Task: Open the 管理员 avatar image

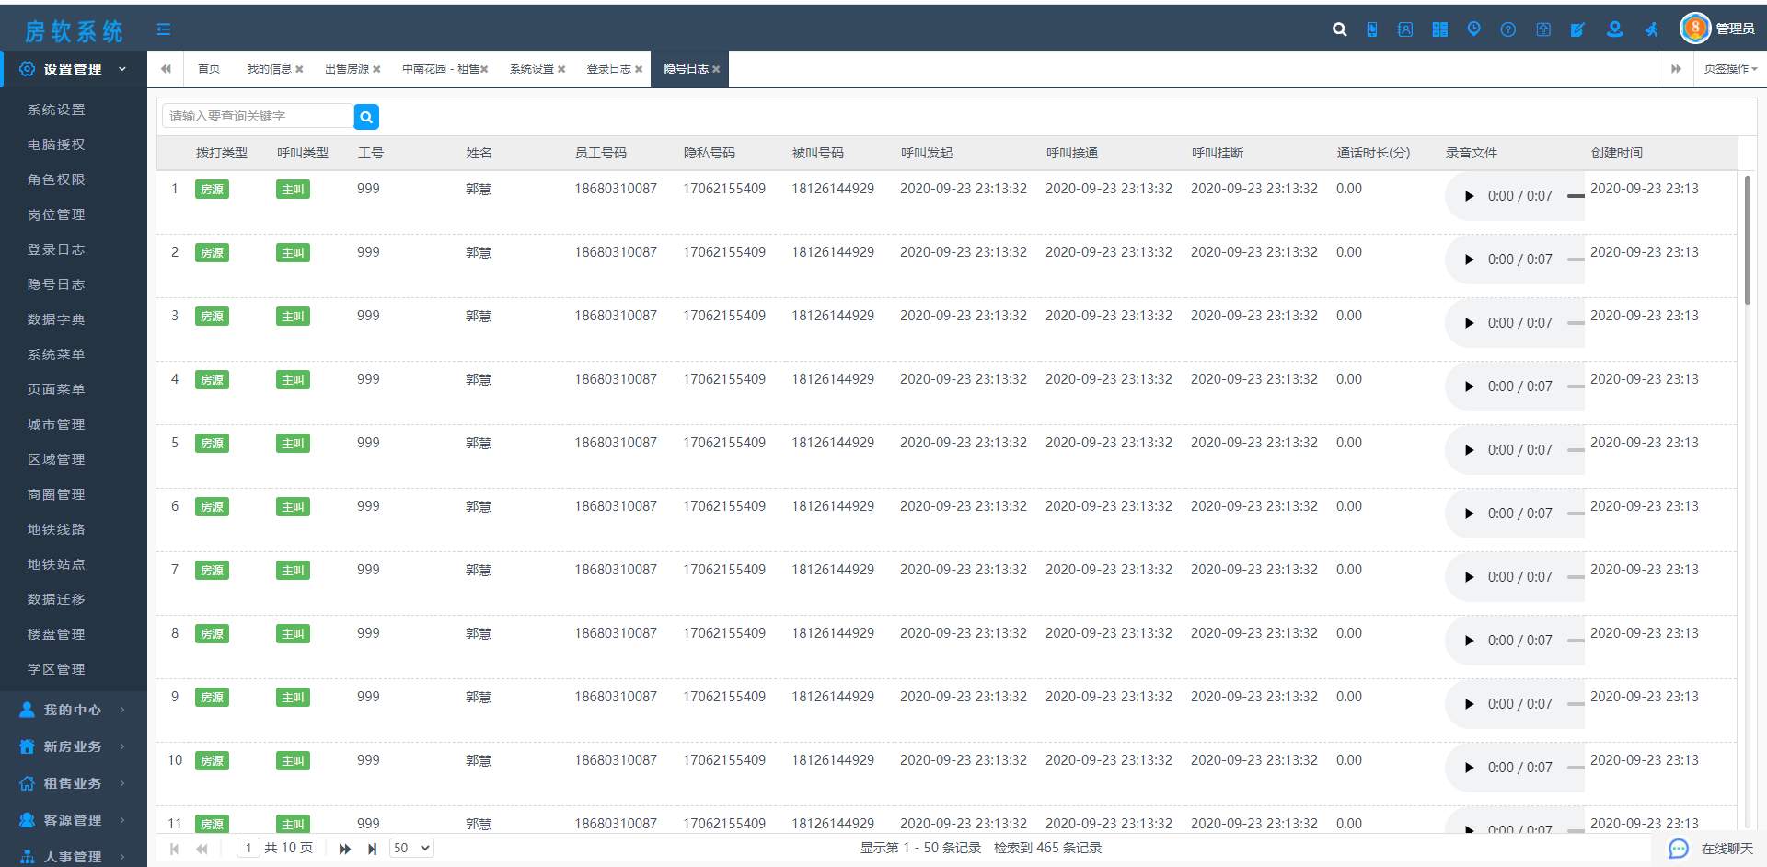Action: (x=1695, y=29)
